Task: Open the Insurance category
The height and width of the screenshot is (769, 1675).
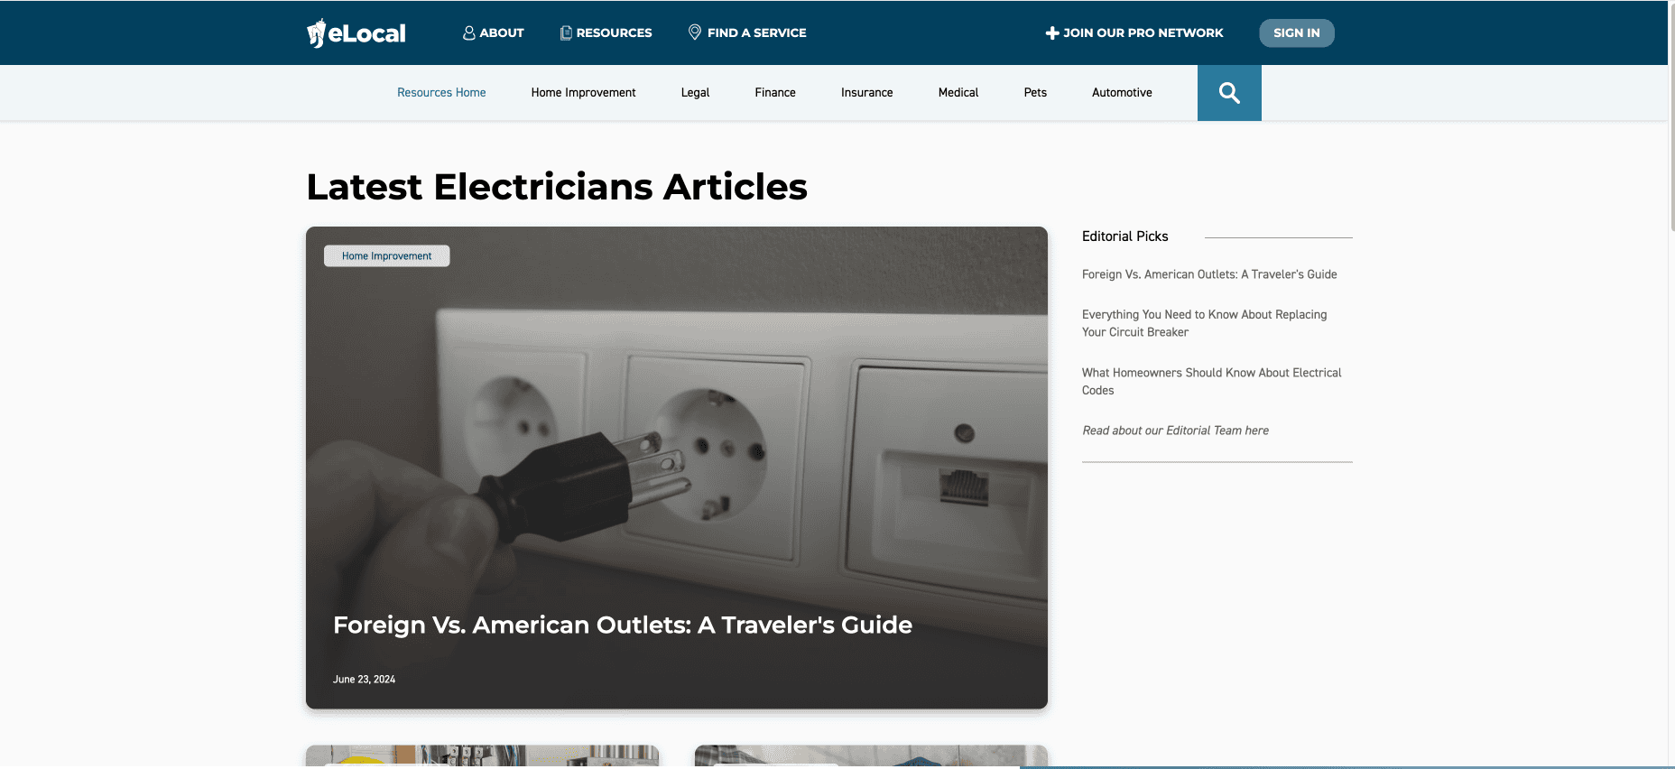Action: click(866, 93)
